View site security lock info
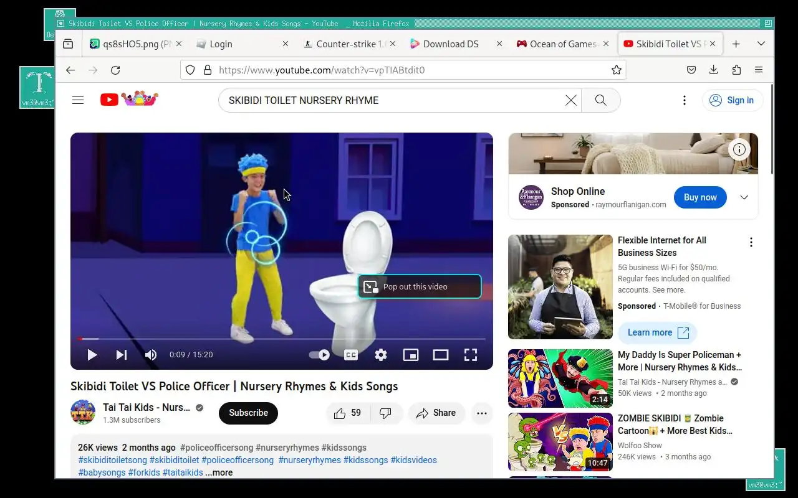Image resolution: width=798 pixels, height=498 pixels. (x=208, y=70)
